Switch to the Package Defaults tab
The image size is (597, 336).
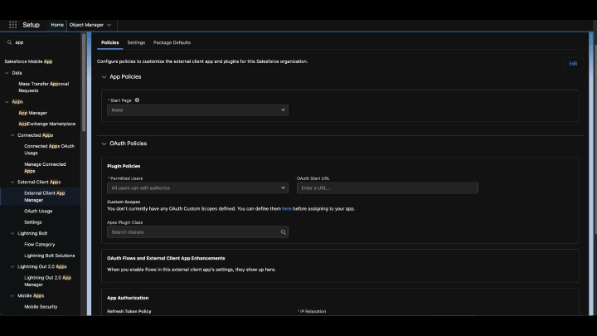[172, 42]
